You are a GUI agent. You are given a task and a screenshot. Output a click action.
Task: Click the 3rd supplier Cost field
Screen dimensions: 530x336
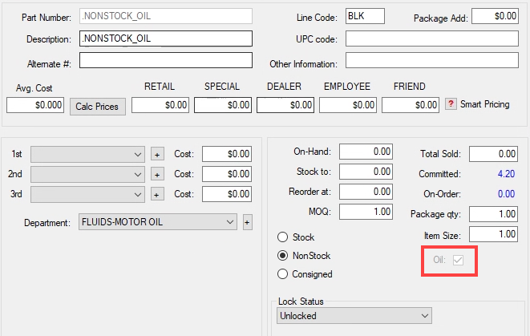(227, 194)
